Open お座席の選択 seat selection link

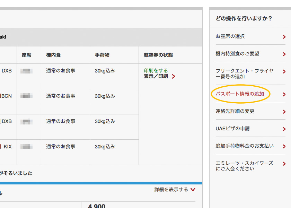tap(230, 36)
